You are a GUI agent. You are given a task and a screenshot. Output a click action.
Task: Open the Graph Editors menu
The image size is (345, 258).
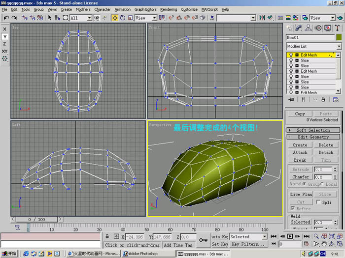tap(145, 9)
